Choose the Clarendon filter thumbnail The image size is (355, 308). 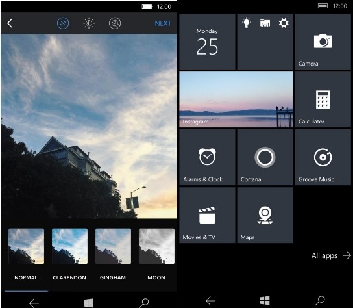click(x=69, y=246)
